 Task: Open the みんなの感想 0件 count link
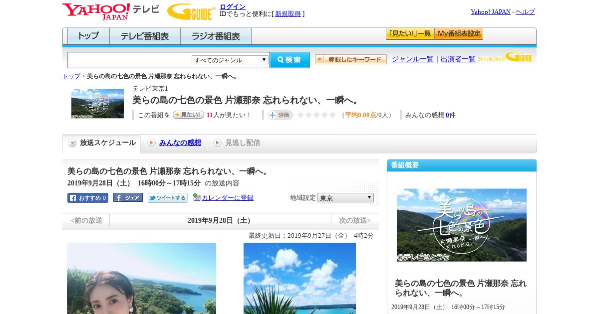tap(447, 115)
